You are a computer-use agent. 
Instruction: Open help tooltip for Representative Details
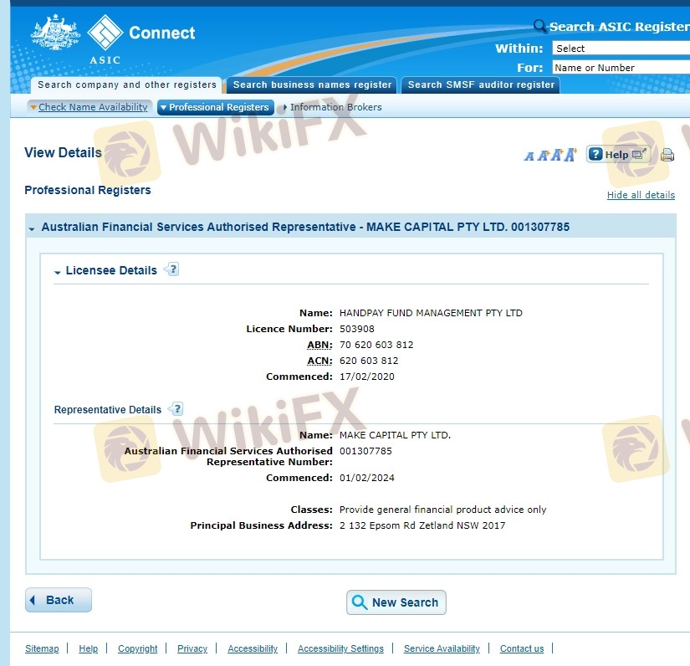click(176, 409)
